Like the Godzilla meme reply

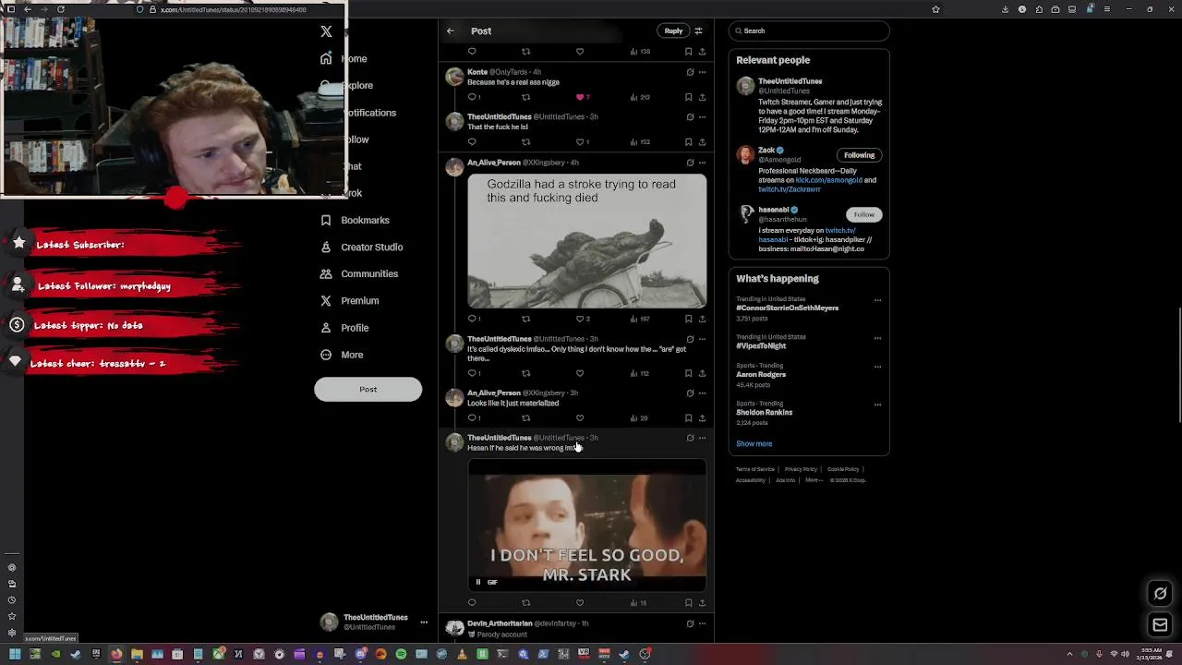click(582, 319)
